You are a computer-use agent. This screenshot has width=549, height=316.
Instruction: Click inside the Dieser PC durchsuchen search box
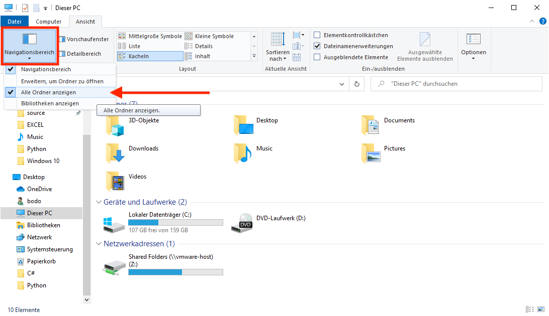456,83
